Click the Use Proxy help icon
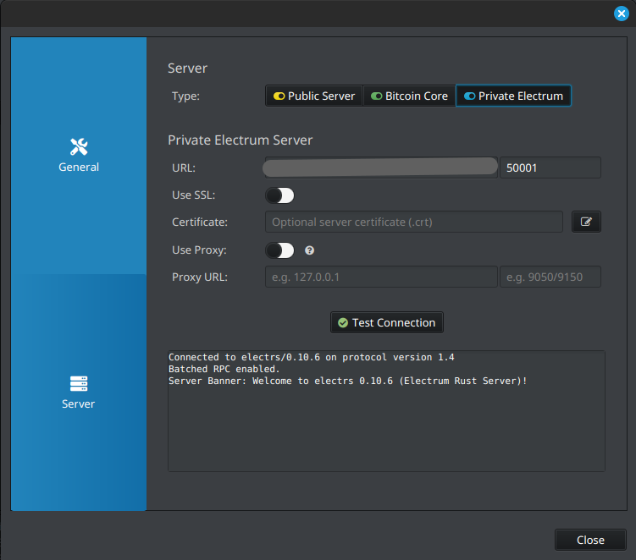 point(309,250)
